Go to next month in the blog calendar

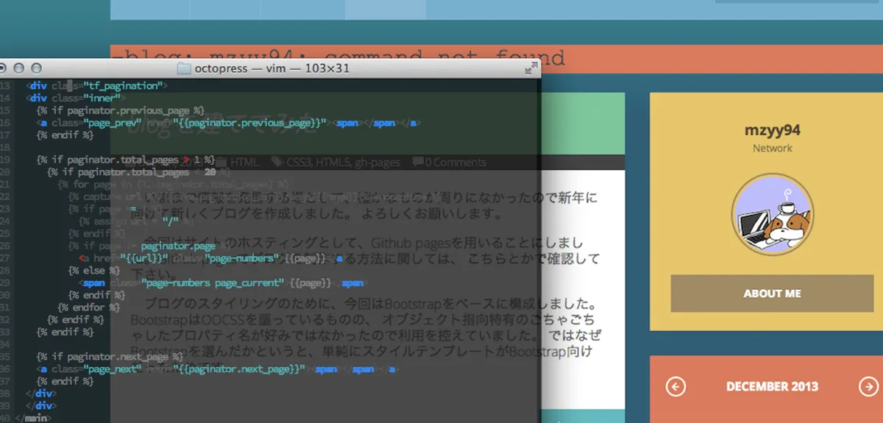point(868,387)
